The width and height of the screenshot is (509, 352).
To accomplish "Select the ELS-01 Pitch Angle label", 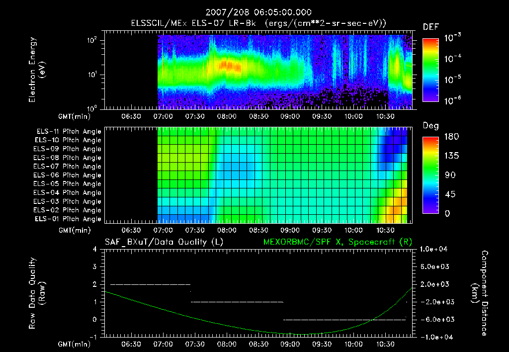I will click(68, 219).
